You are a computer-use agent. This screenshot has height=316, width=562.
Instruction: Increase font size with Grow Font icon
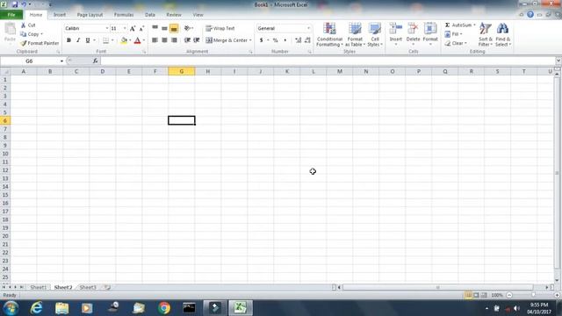(133, 28)
